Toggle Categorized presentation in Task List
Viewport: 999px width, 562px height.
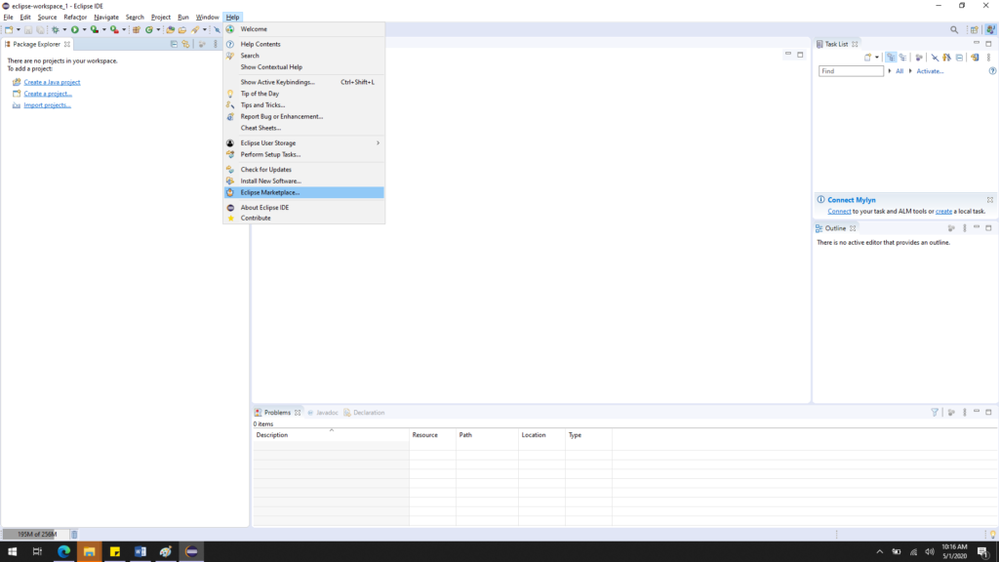891,58
